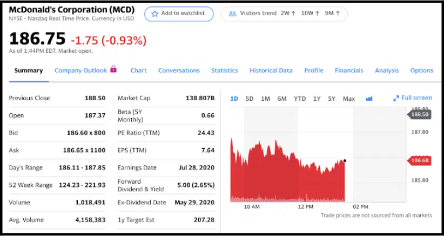Open the Company Outlook tab
Screen dimensions: 444x236
click(x=80, y=71)
